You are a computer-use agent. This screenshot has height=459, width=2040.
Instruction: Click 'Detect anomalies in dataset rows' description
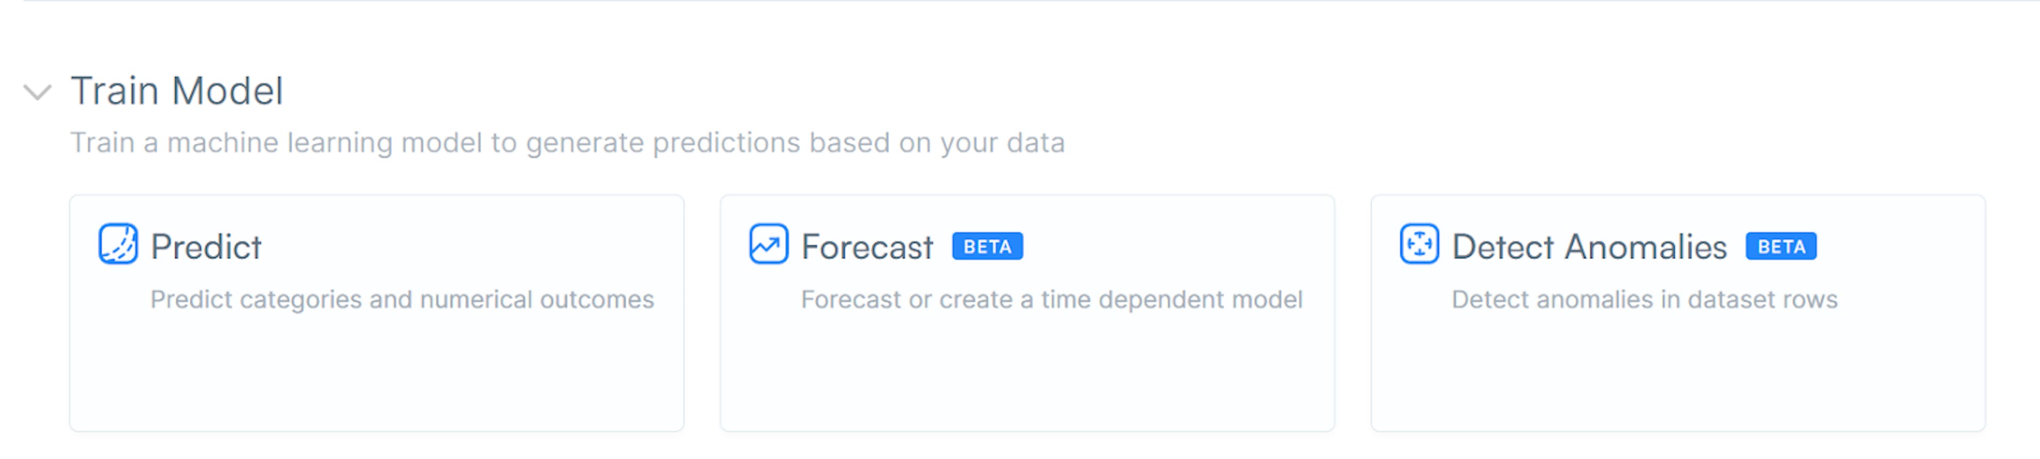click(1645, 300)
